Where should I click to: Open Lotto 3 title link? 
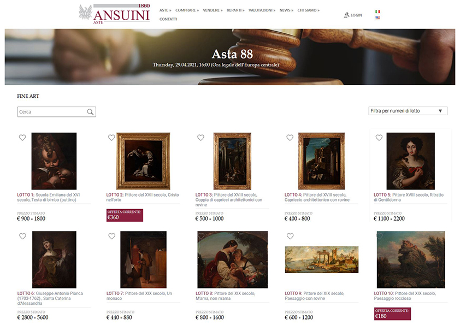[229, 200]
